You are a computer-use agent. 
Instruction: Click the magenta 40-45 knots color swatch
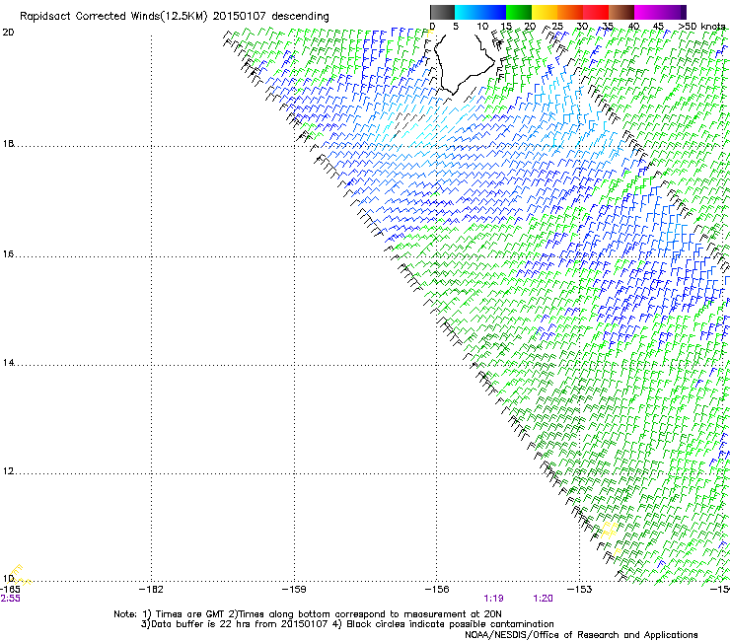pyautogui.click(x=647, y=12)
